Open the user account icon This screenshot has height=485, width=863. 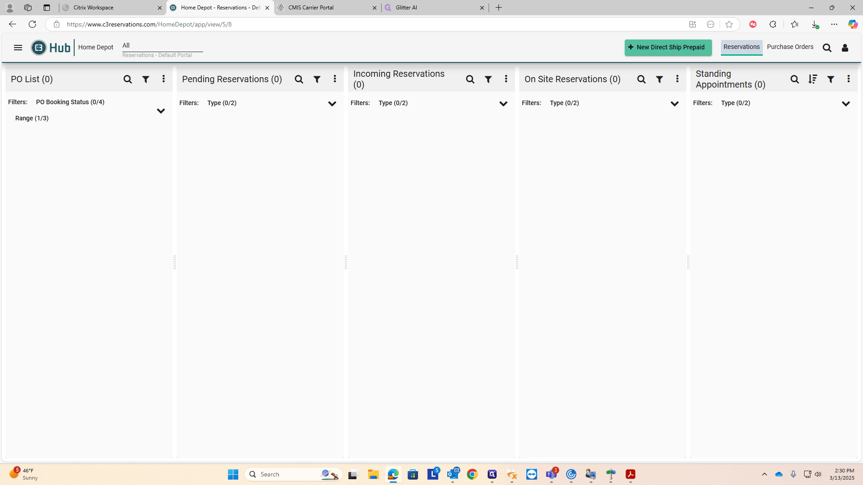coord(845,48)
